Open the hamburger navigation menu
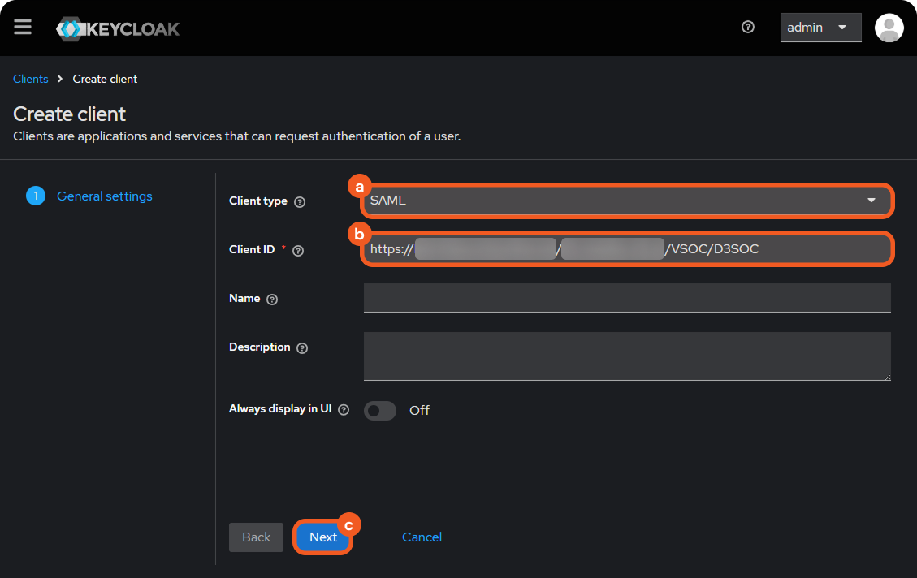Image resolution: width=917 pixels, height=578 pixels. coord(23,28)
